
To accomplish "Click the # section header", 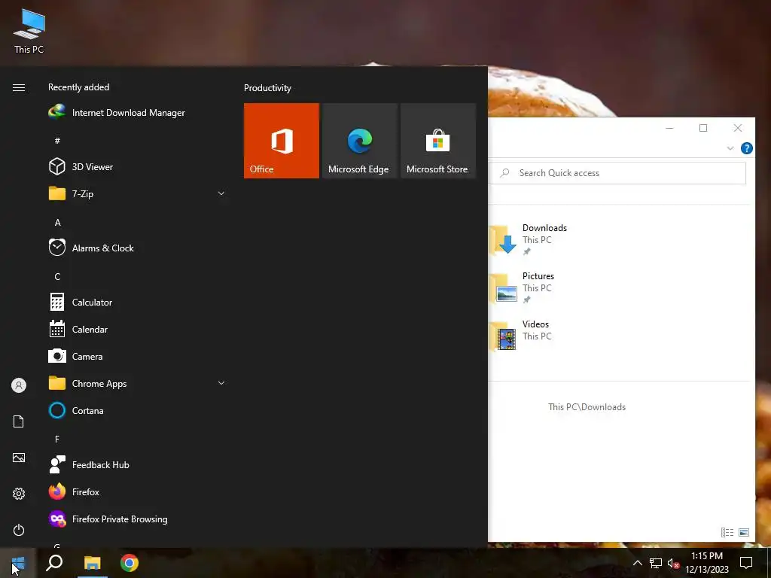I will click(57, 141).
